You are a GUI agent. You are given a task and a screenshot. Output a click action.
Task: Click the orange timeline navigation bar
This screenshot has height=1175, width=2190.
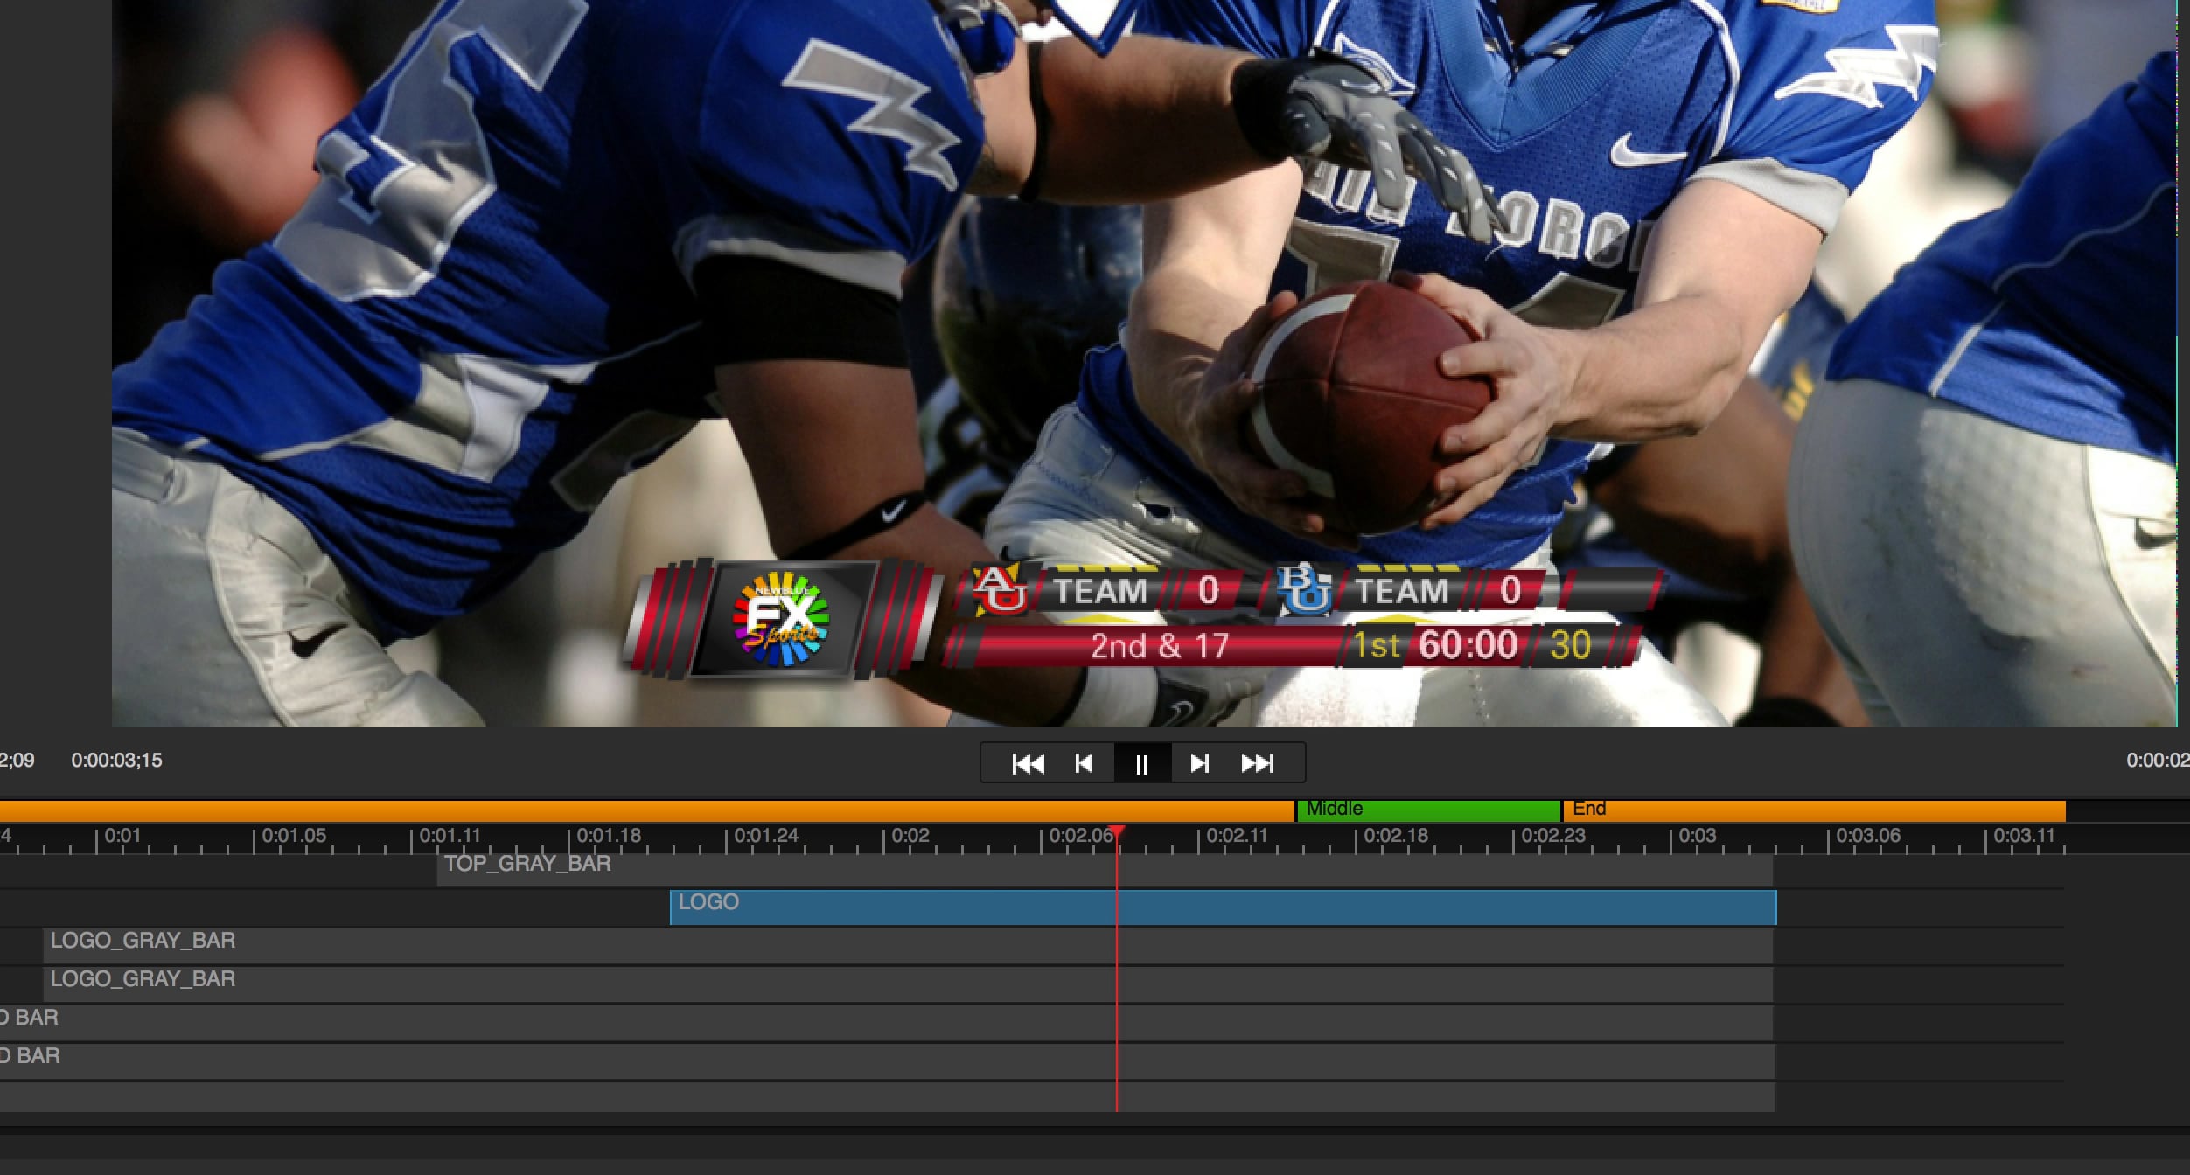coord(612,809)
